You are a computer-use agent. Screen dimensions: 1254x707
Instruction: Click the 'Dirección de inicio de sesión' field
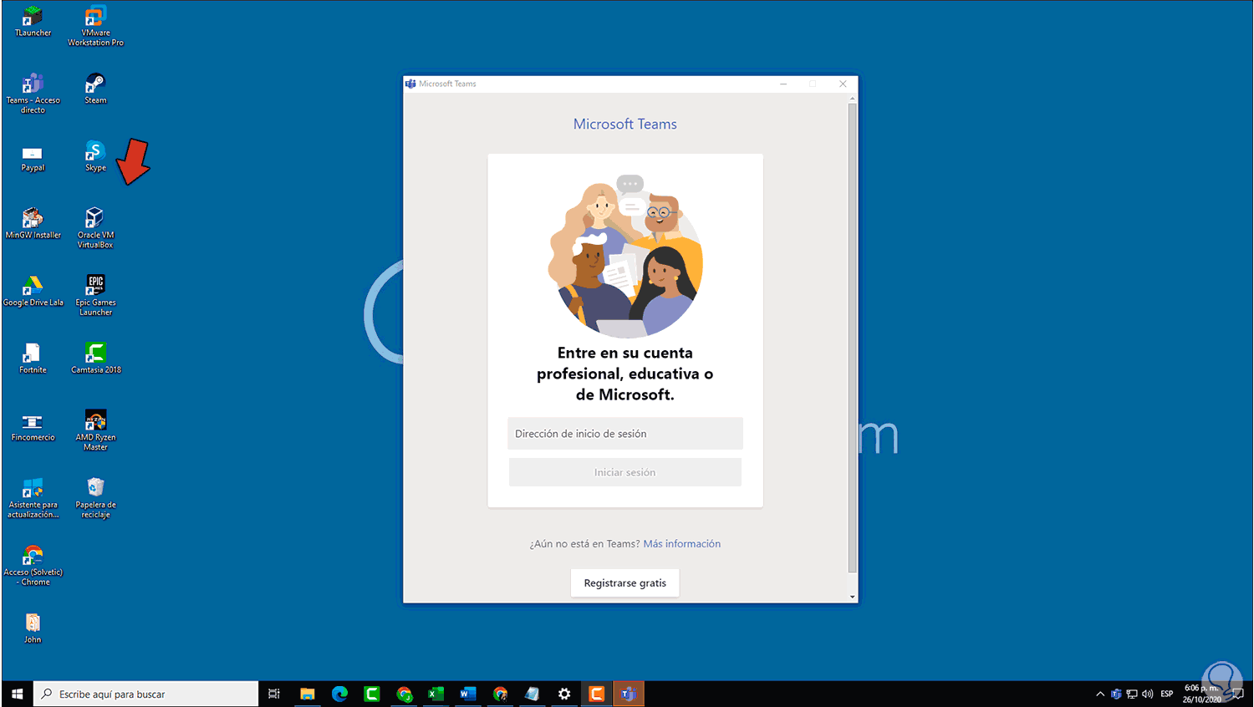(x=625, y=434)
